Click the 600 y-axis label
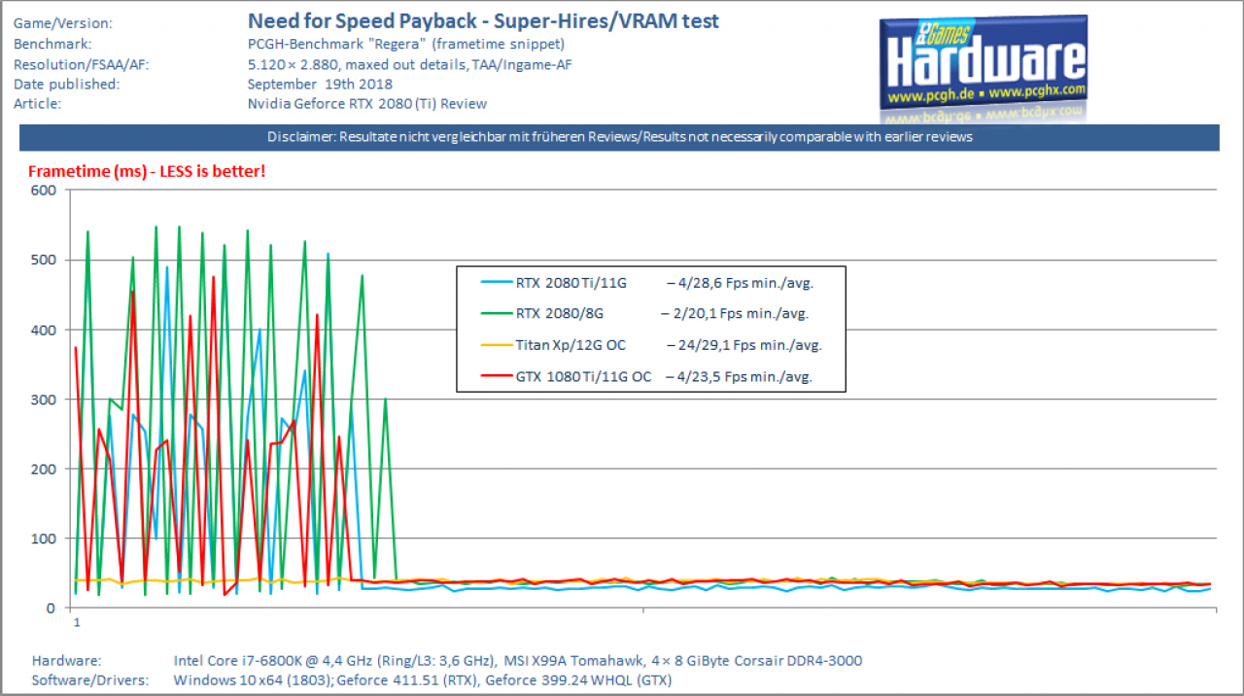This screenshot has height=696, width=1244. pos(43,191)
